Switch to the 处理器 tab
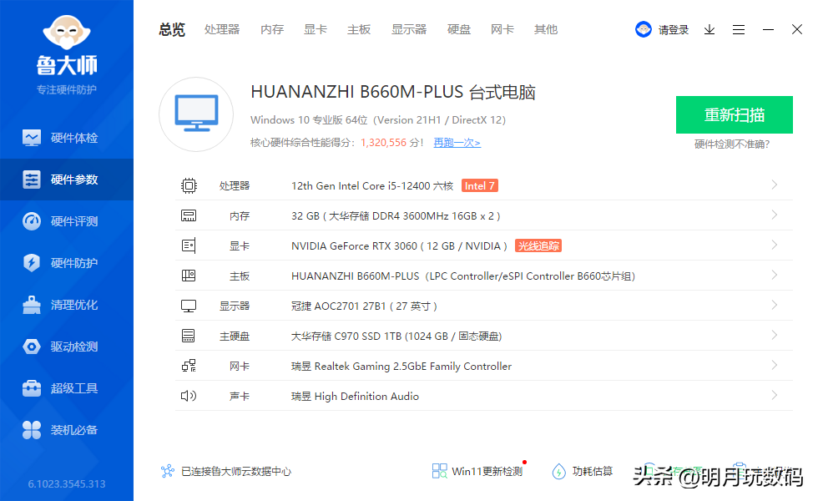Screen dimensions: 818x501 pos(222,30)
